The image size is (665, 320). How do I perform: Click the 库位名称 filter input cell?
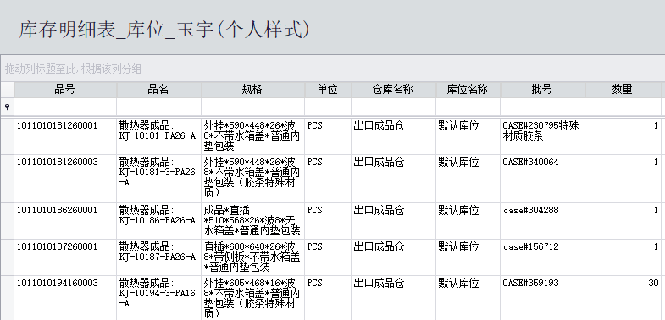[468, 108]
